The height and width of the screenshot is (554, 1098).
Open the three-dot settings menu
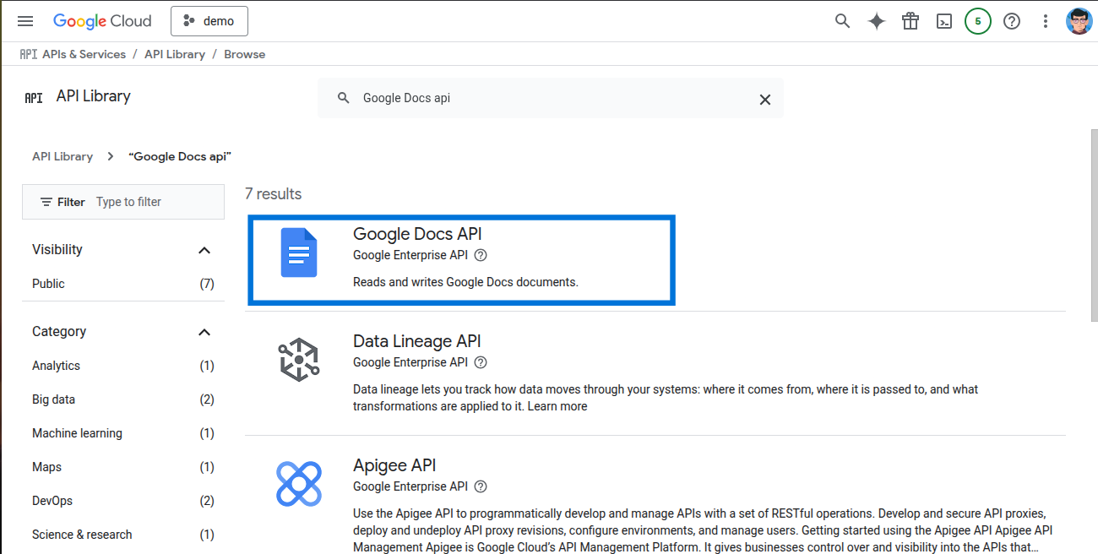1046,21
